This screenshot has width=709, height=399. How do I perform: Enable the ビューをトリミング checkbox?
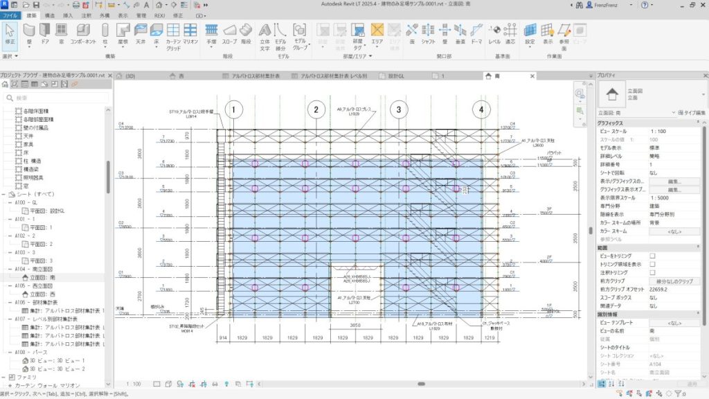tap(652, 256)
